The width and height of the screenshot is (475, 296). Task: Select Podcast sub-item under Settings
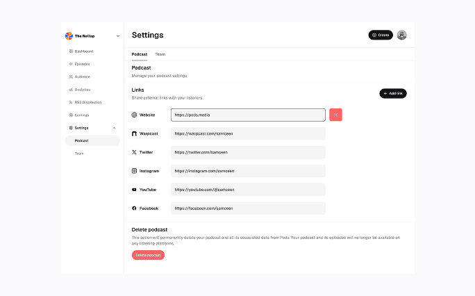tap(92, 140)
